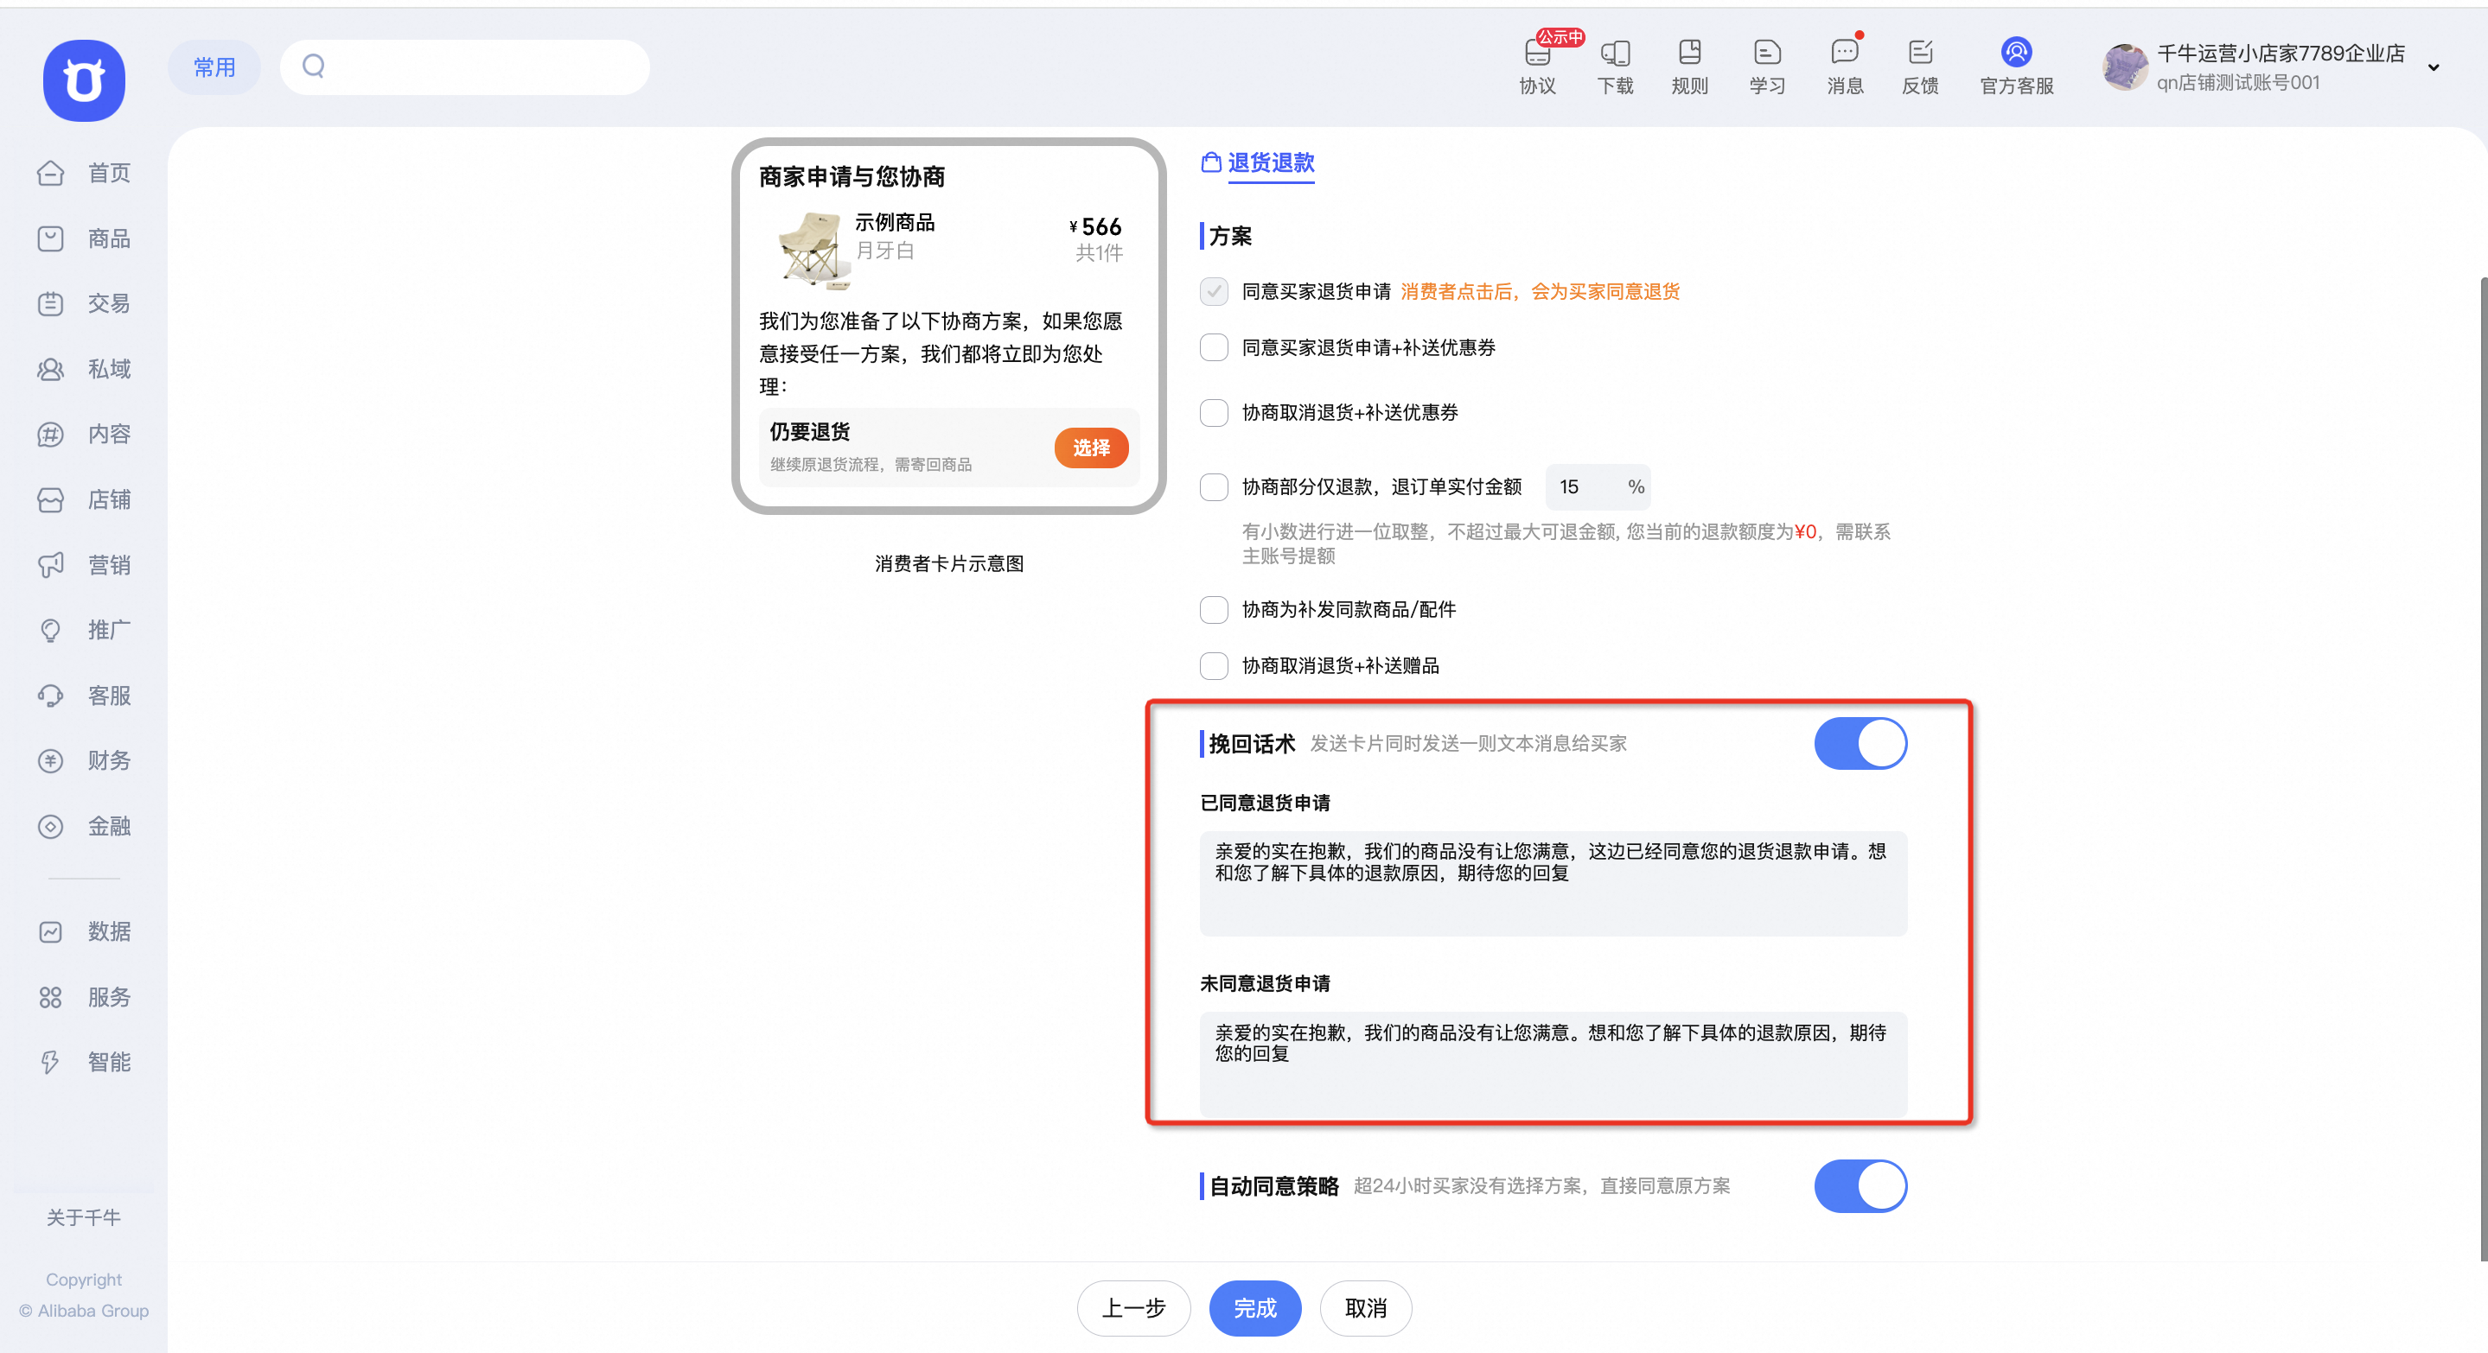Image resolution: width=2488 pixels, height=1353 pixels.
Task: Click the 完成 finish button
Action: (x=1254, y=1308)
